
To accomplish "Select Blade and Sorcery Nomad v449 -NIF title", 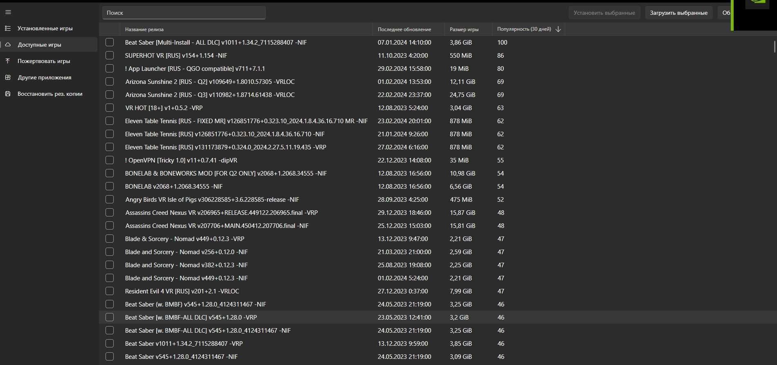I will click(186, 278).
